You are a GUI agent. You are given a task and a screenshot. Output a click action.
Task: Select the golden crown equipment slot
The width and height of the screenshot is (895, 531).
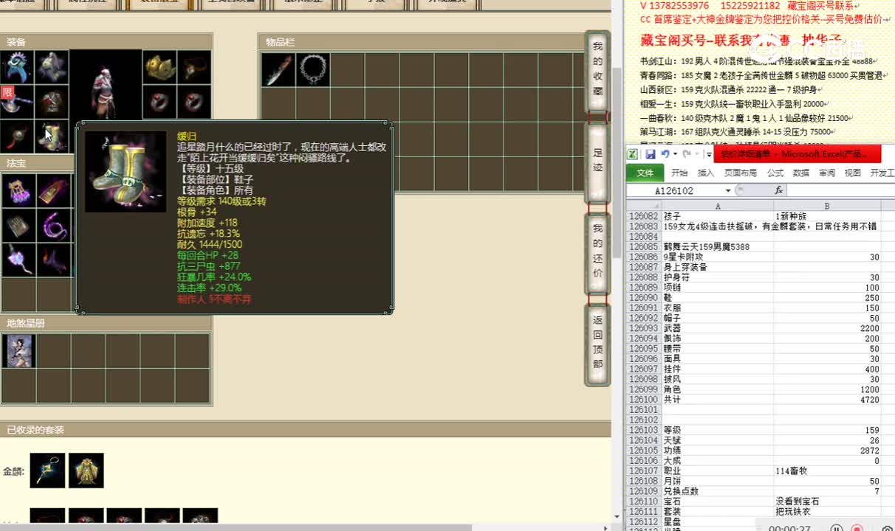[160, 67]
